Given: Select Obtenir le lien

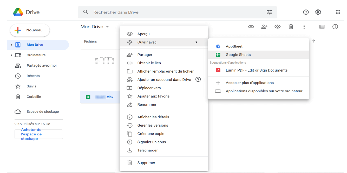Looking at the screenshot, I should click(164, 63).
